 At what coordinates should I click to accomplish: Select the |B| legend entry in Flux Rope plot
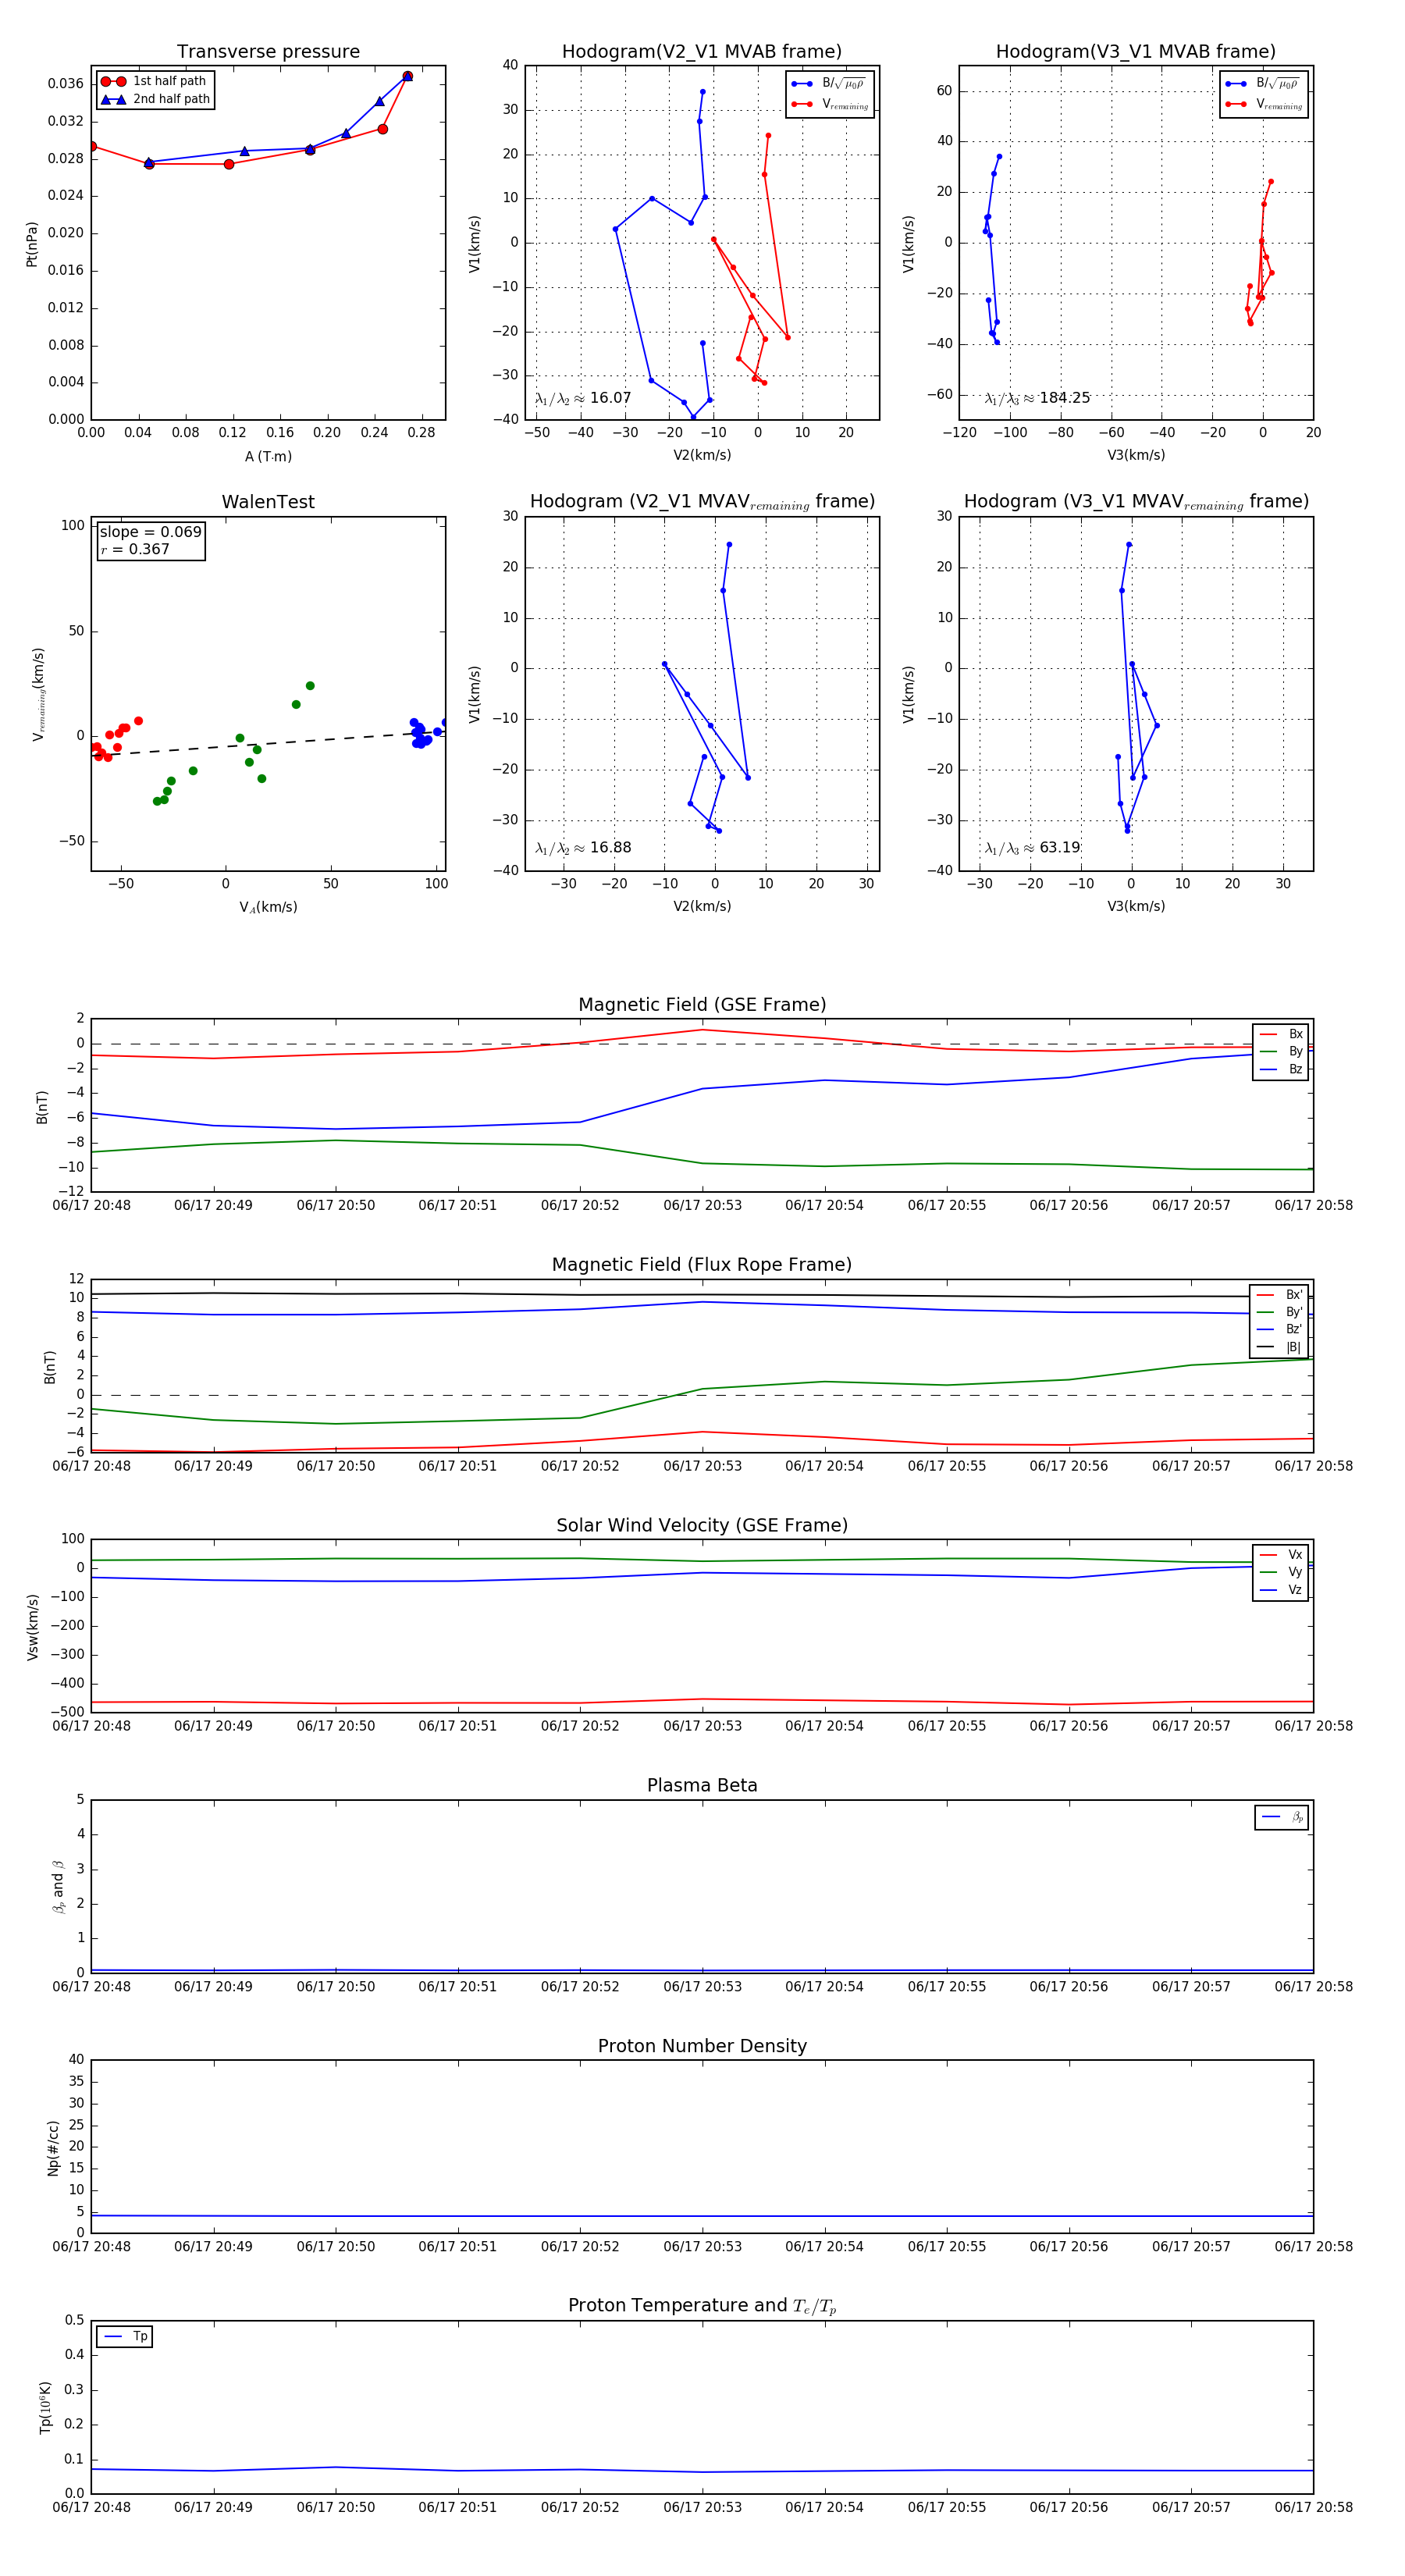click(x=1279, y=1347)
